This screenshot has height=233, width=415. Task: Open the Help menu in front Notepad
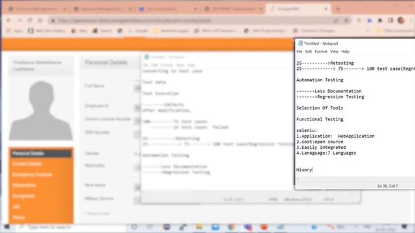pos(345,52)
